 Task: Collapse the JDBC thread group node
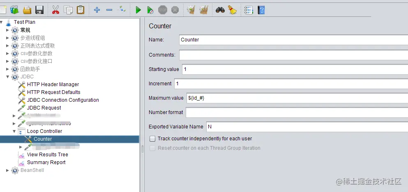coord(7,77)
